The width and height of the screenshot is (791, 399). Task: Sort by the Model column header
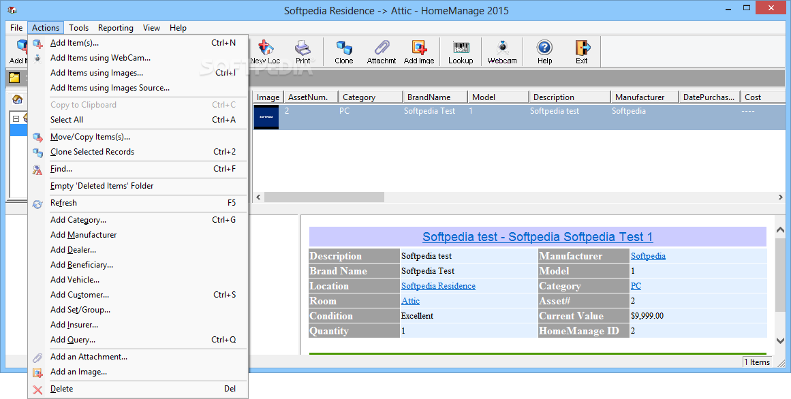coord(499,97)
